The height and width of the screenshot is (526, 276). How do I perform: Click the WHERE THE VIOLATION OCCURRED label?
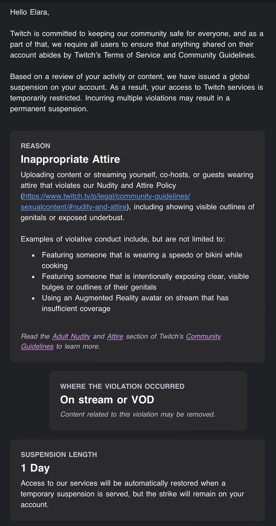[x=122, y=386]
